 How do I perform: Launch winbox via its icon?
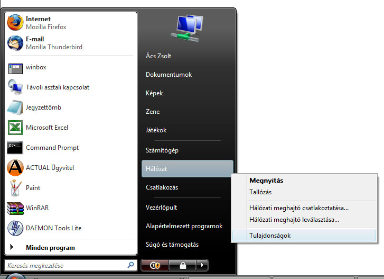click(x=15, y=68)
